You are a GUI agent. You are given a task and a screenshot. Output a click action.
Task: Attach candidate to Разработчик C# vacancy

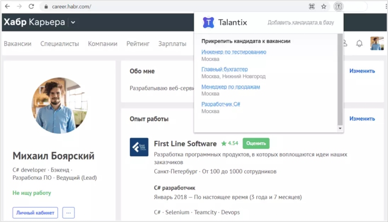pos(221,104)
